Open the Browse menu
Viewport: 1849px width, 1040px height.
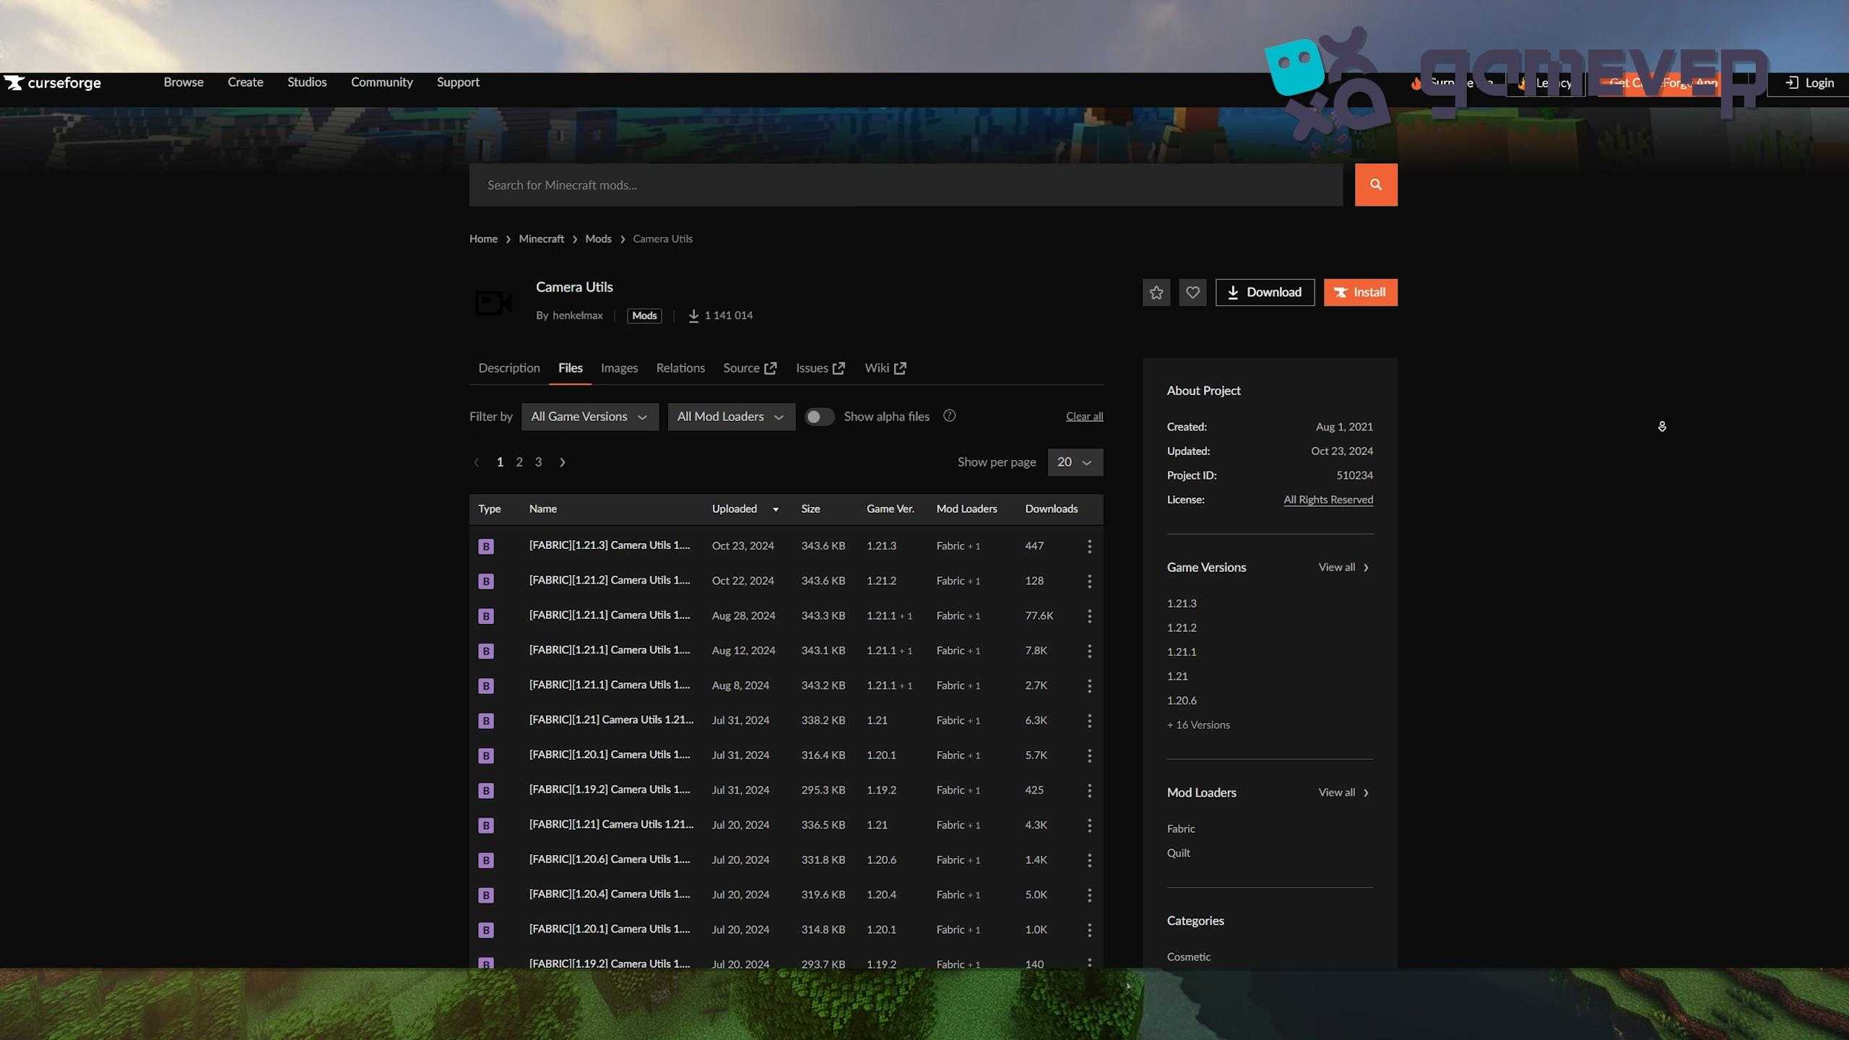tap(183, 82)
